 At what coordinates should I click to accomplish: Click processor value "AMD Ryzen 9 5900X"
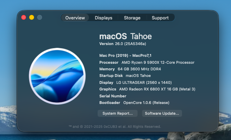point(140,62)
